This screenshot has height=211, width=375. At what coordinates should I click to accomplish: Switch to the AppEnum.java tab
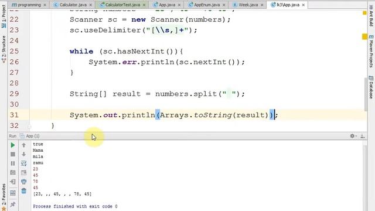pyautogui.click(x=207, y=5)
